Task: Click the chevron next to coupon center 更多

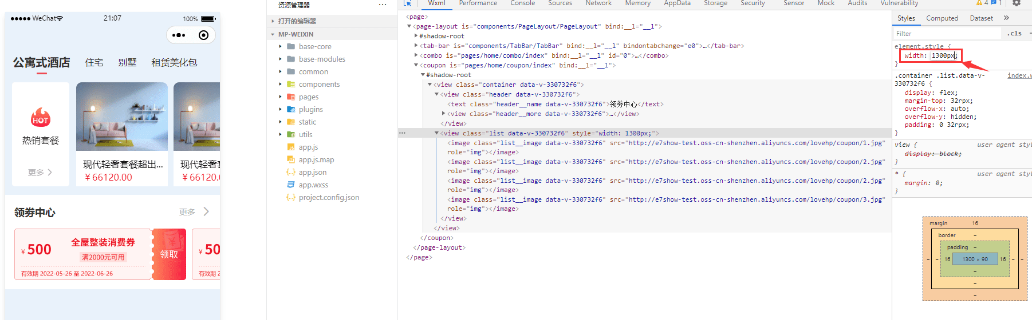Action: click(x=206, y=211)
